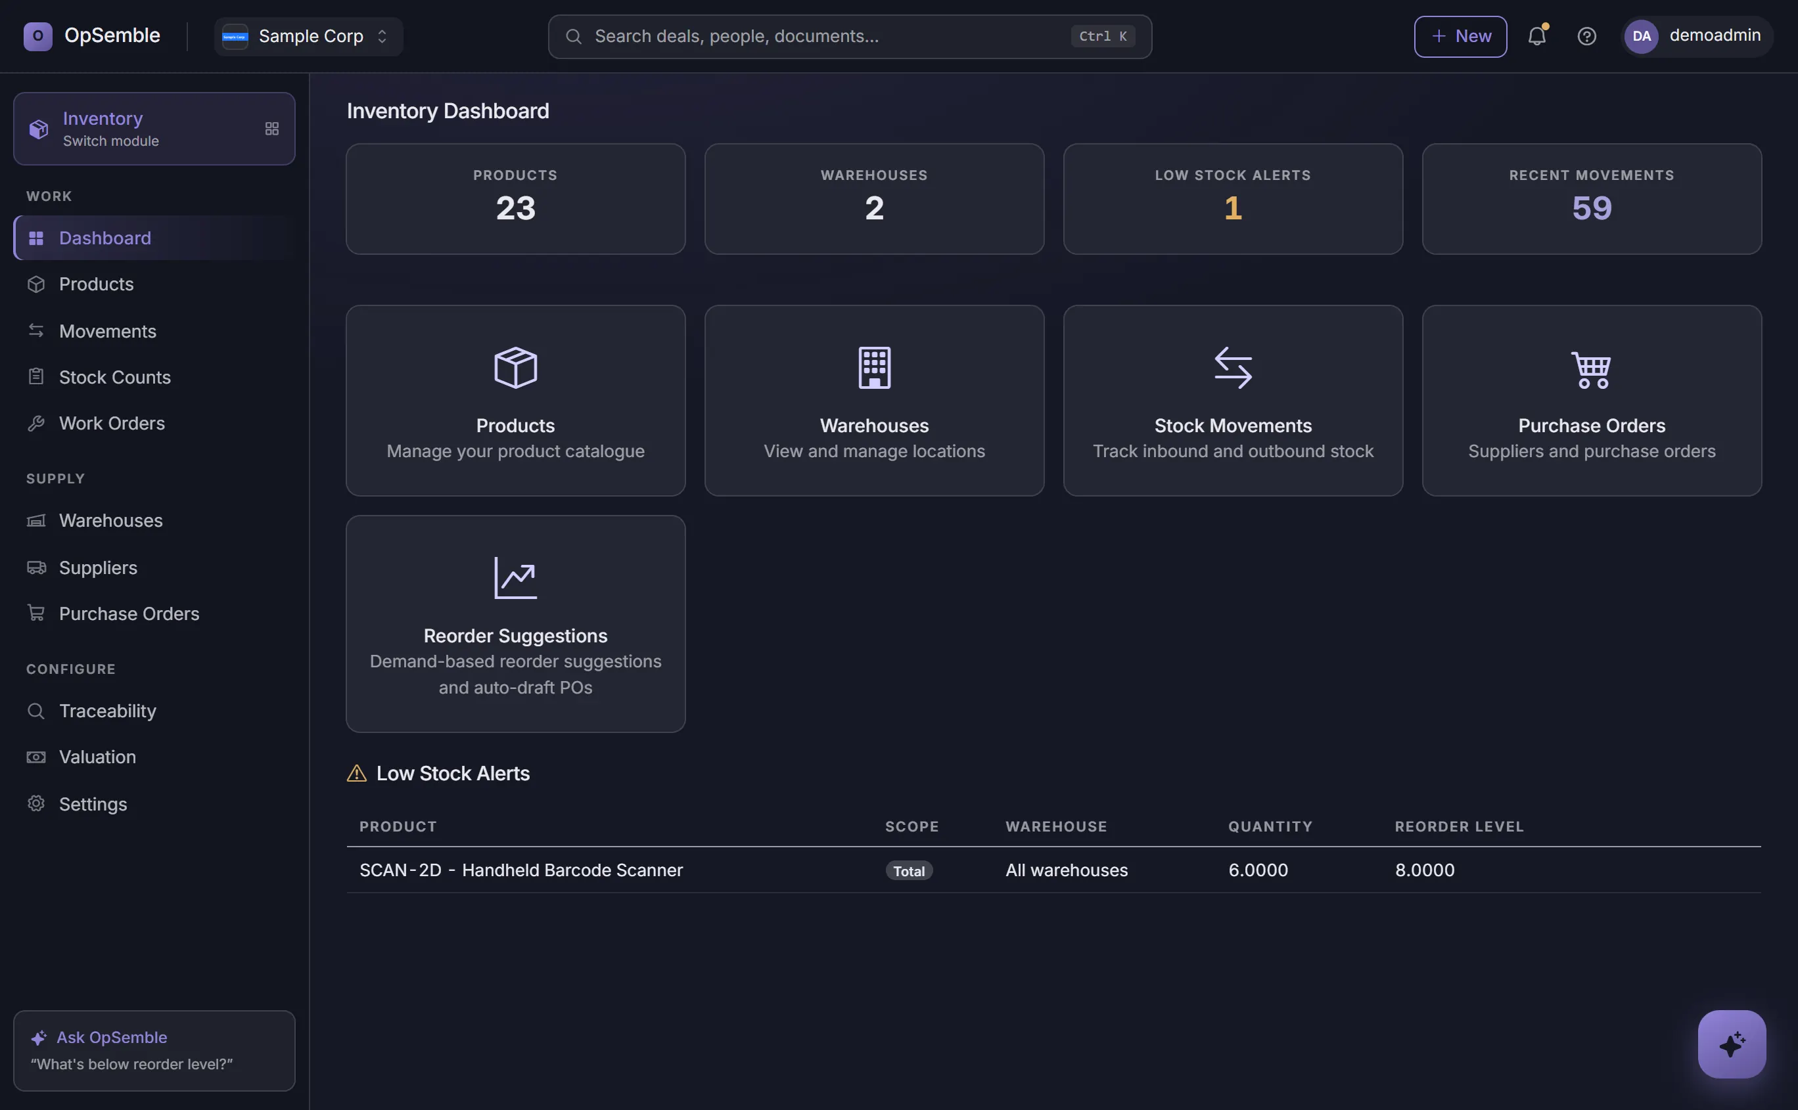Open Warehouses in the sidebar
Image resolution: width=1798 pixels, height=1110 pixels.
tap(154, 520)
